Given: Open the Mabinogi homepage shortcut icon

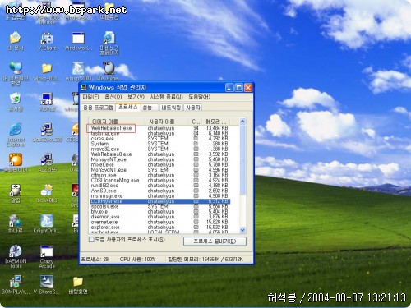Looking at the screenshot, I should point(109,44).
